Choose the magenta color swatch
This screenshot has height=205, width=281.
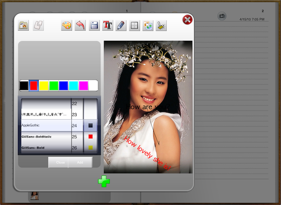click(x=83, y=85)
